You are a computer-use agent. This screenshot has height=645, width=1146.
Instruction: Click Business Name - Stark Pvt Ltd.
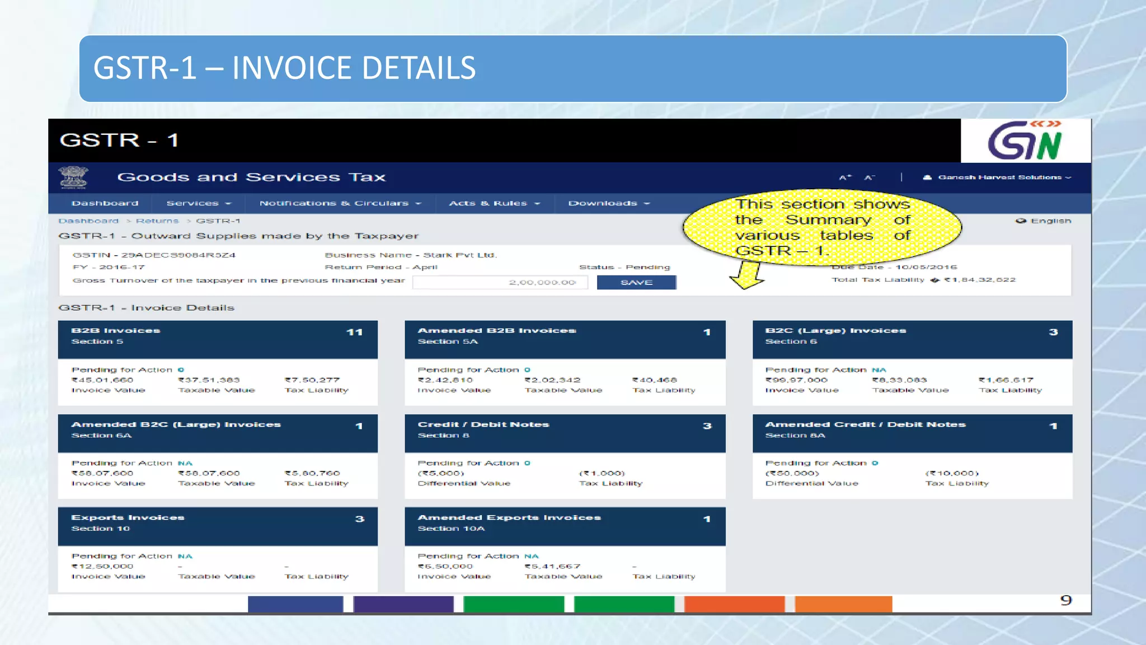coord(411,255)
